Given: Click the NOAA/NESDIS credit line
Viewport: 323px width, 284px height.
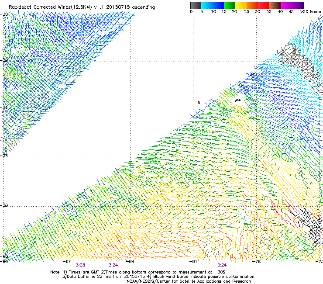Looking at the screenshot, I should [189, 281].
